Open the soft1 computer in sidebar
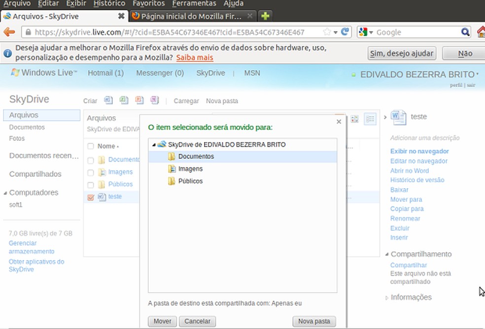The image size is (485, 329). point(15,205)
